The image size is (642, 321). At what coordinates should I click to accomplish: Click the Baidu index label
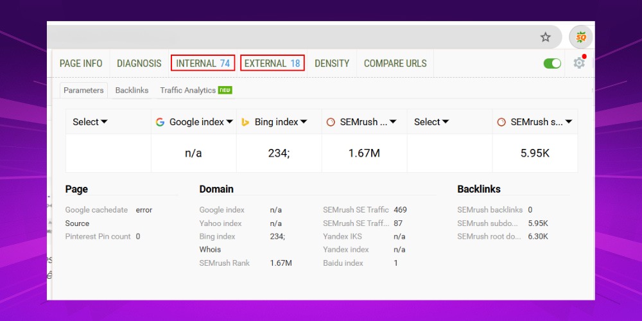coord(343,263)
